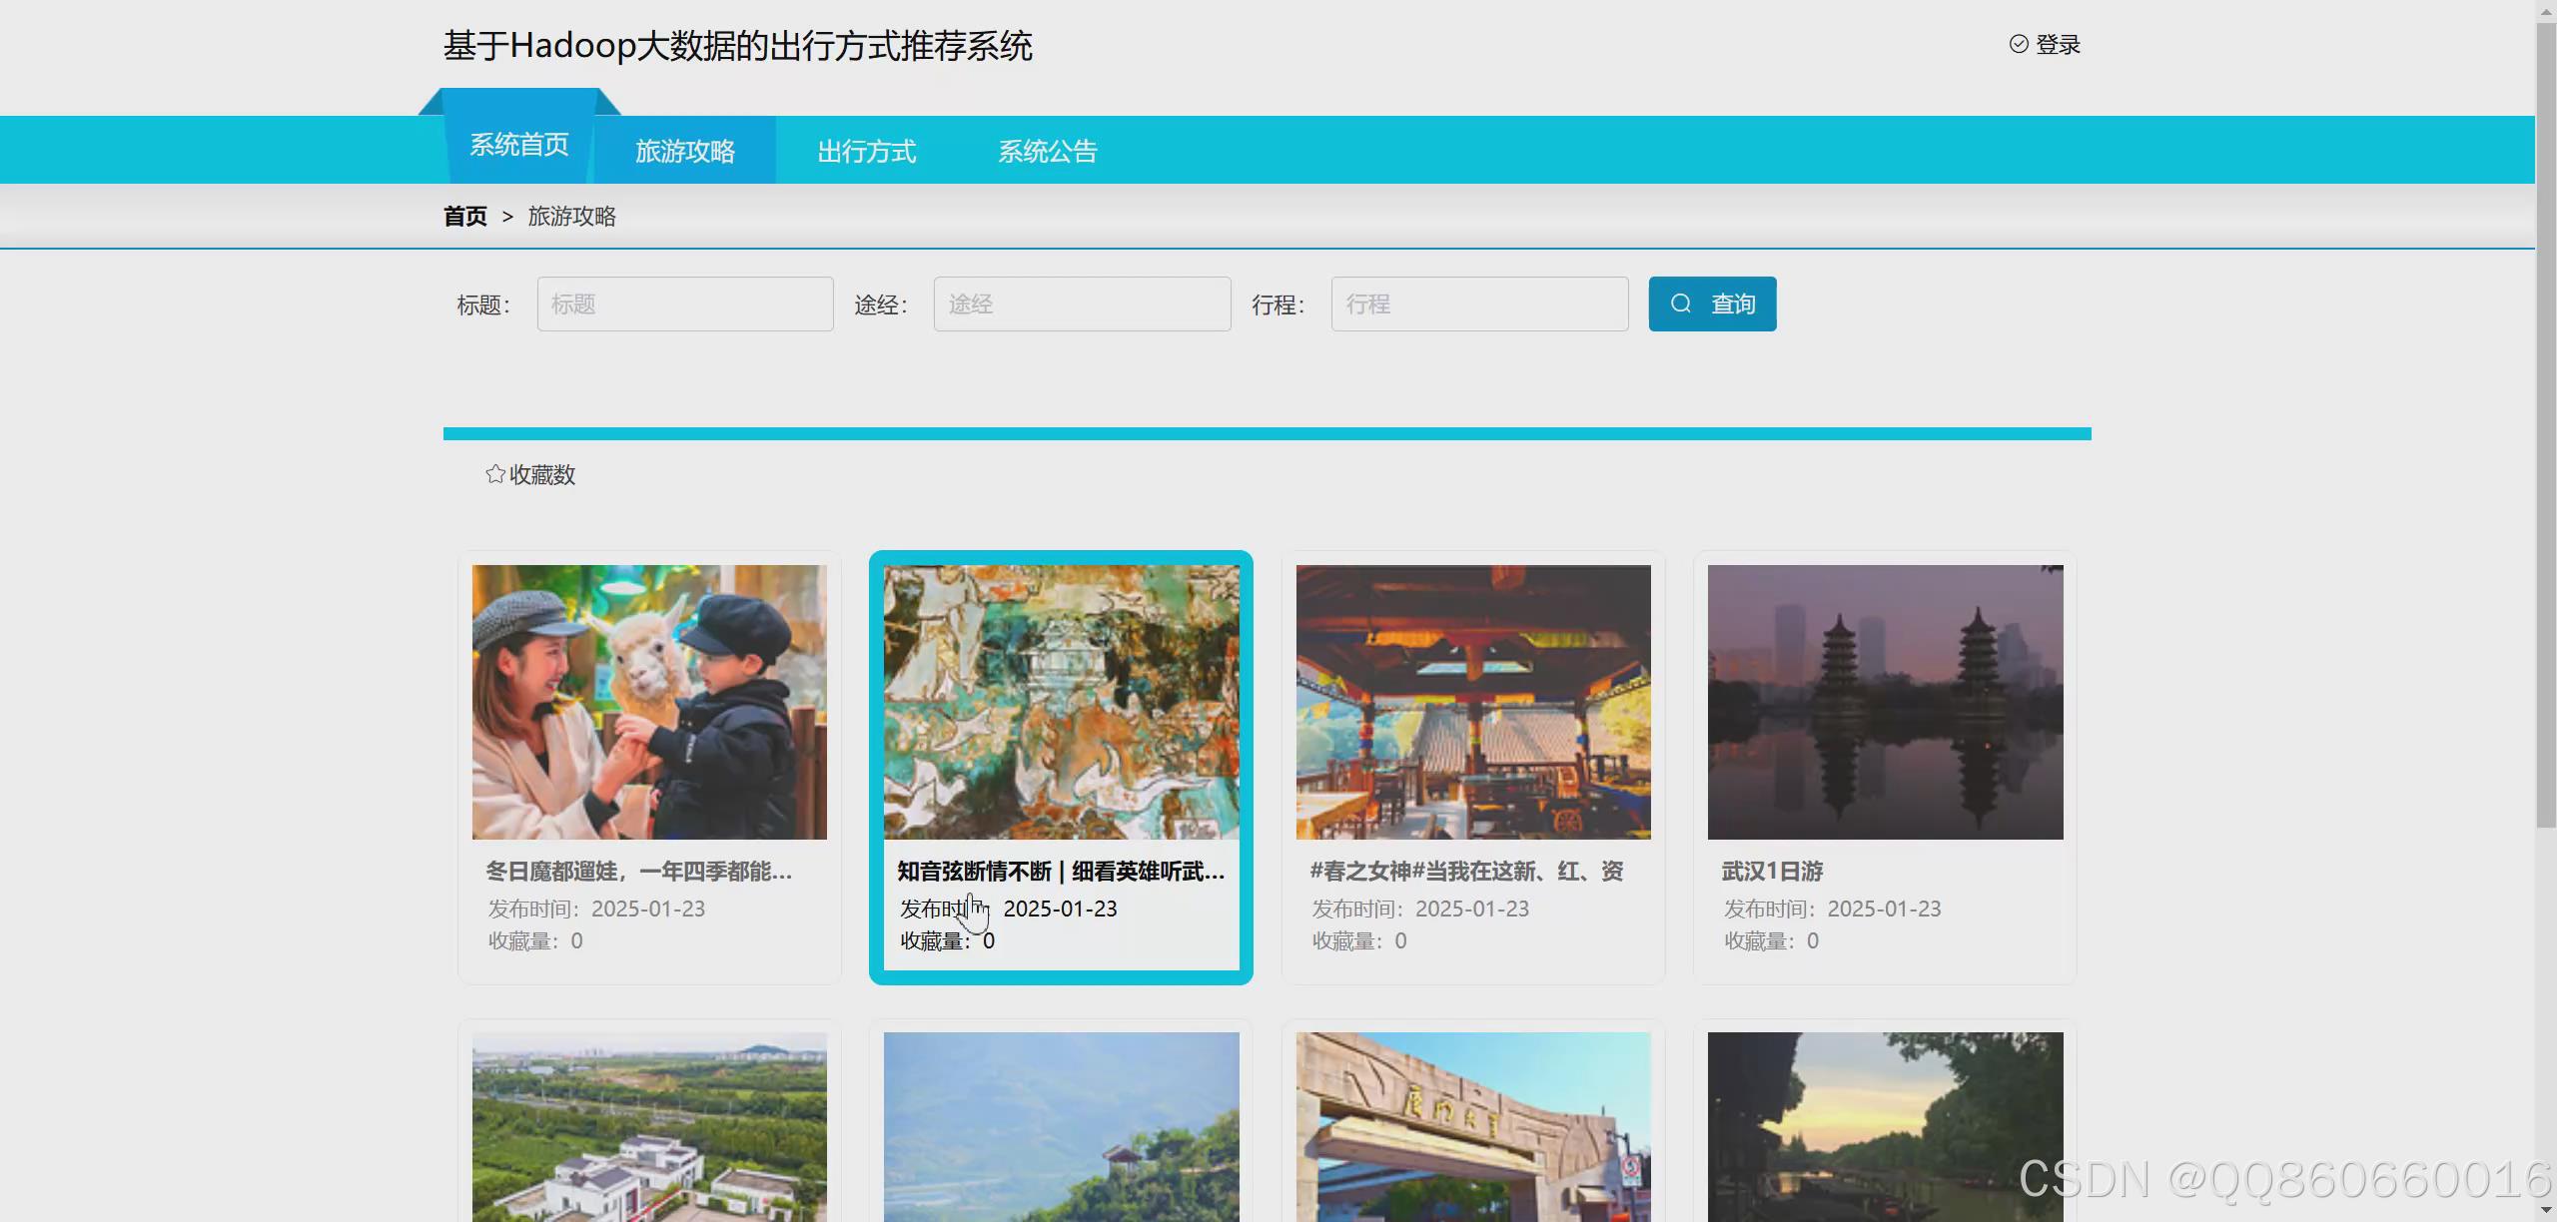Click the login checkmark icon
2557x1222 pixels.
[2019, 44]
